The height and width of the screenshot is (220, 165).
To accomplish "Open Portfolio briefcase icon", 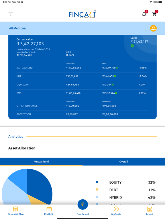I will pos(49,209).
